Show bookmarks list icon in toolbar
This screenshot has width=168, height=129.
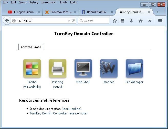pos(122,21)
